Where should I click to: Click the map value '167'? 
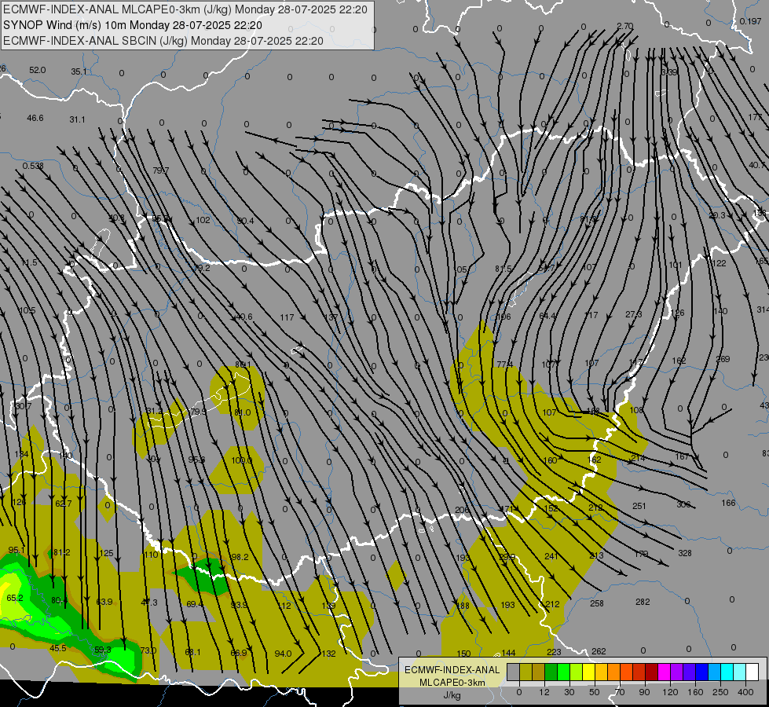click(x=682, y=456)
